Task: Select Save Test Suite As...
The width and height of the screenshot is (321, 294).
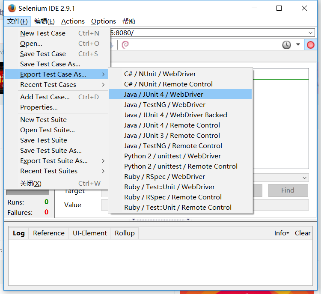Action: (57, 151)
